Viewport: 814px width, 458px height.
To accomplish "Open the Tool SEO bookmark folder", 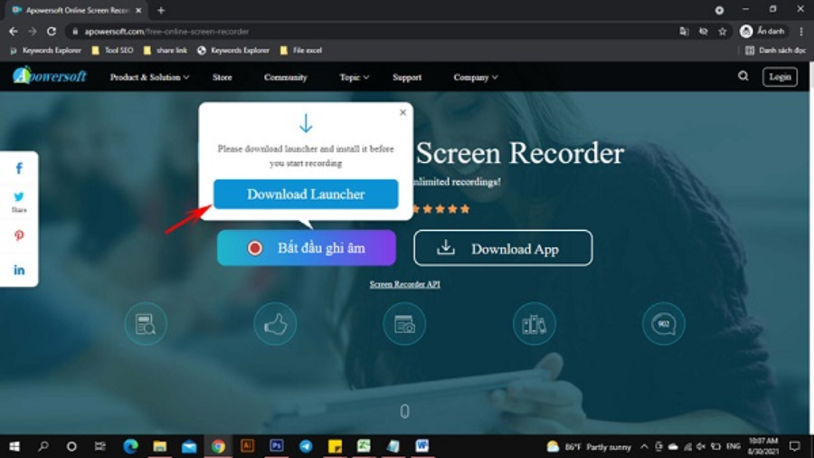I will coord(112,51).
